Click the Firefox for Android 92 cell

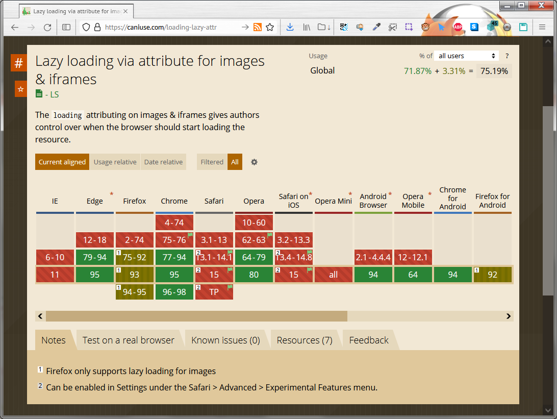492,275
